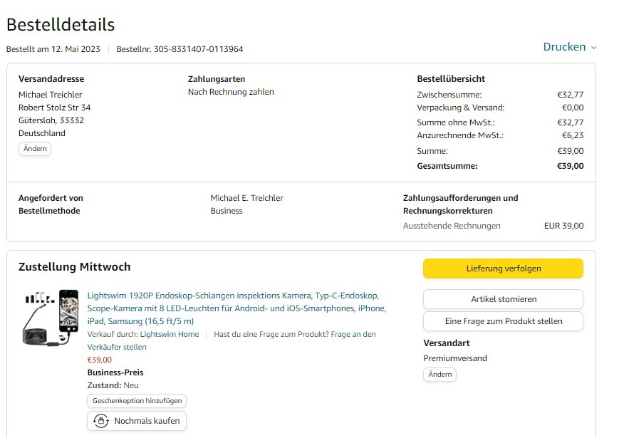Click the Artikel stornieren button

[503, 299]
